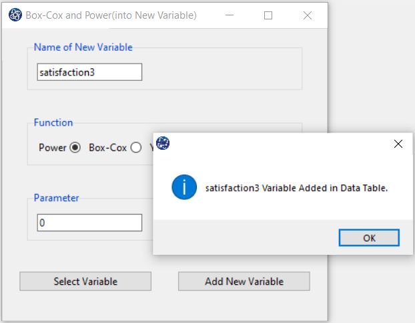Screen dimensions: 415x323
Task: Click the 'Parameter' group label
Action: point(57,198)
